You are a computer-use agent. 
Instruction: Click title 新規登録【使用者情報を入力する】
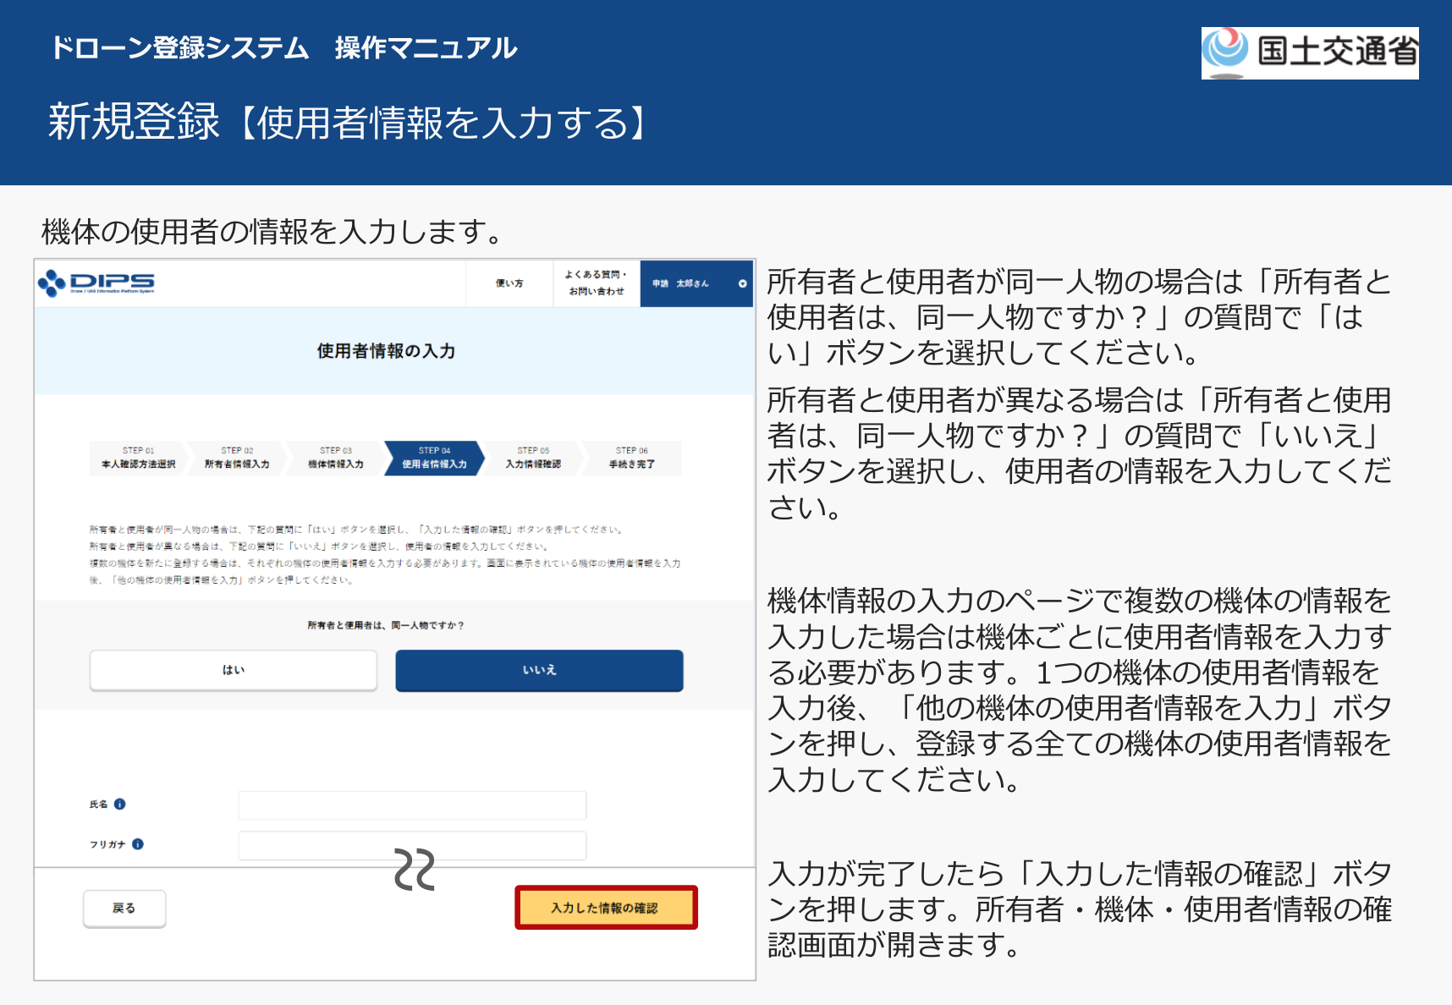click(x=347, y=122)
